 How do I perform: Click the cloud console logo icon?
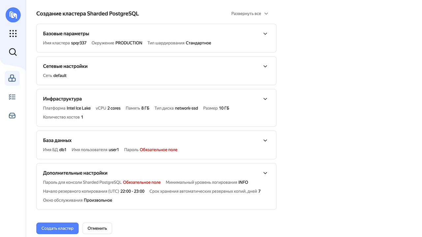coord(13,15)
